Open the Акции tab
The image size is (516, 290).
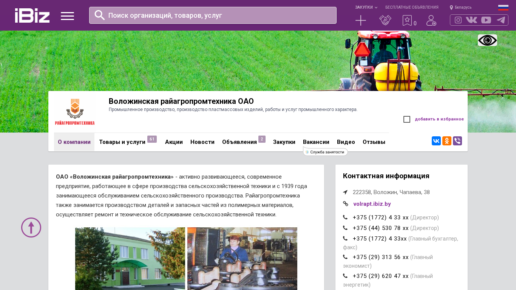(x=174, y=142)
